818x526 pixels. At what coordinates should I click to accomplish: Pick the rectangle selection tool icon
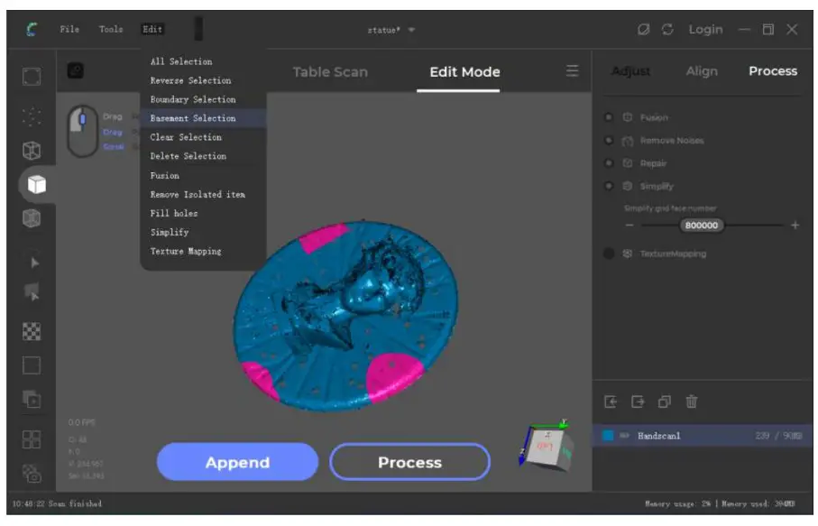click(x=32, y=365)
